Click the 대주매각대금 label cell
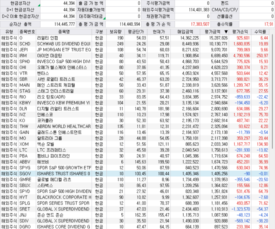 click(x=91, y=16)
